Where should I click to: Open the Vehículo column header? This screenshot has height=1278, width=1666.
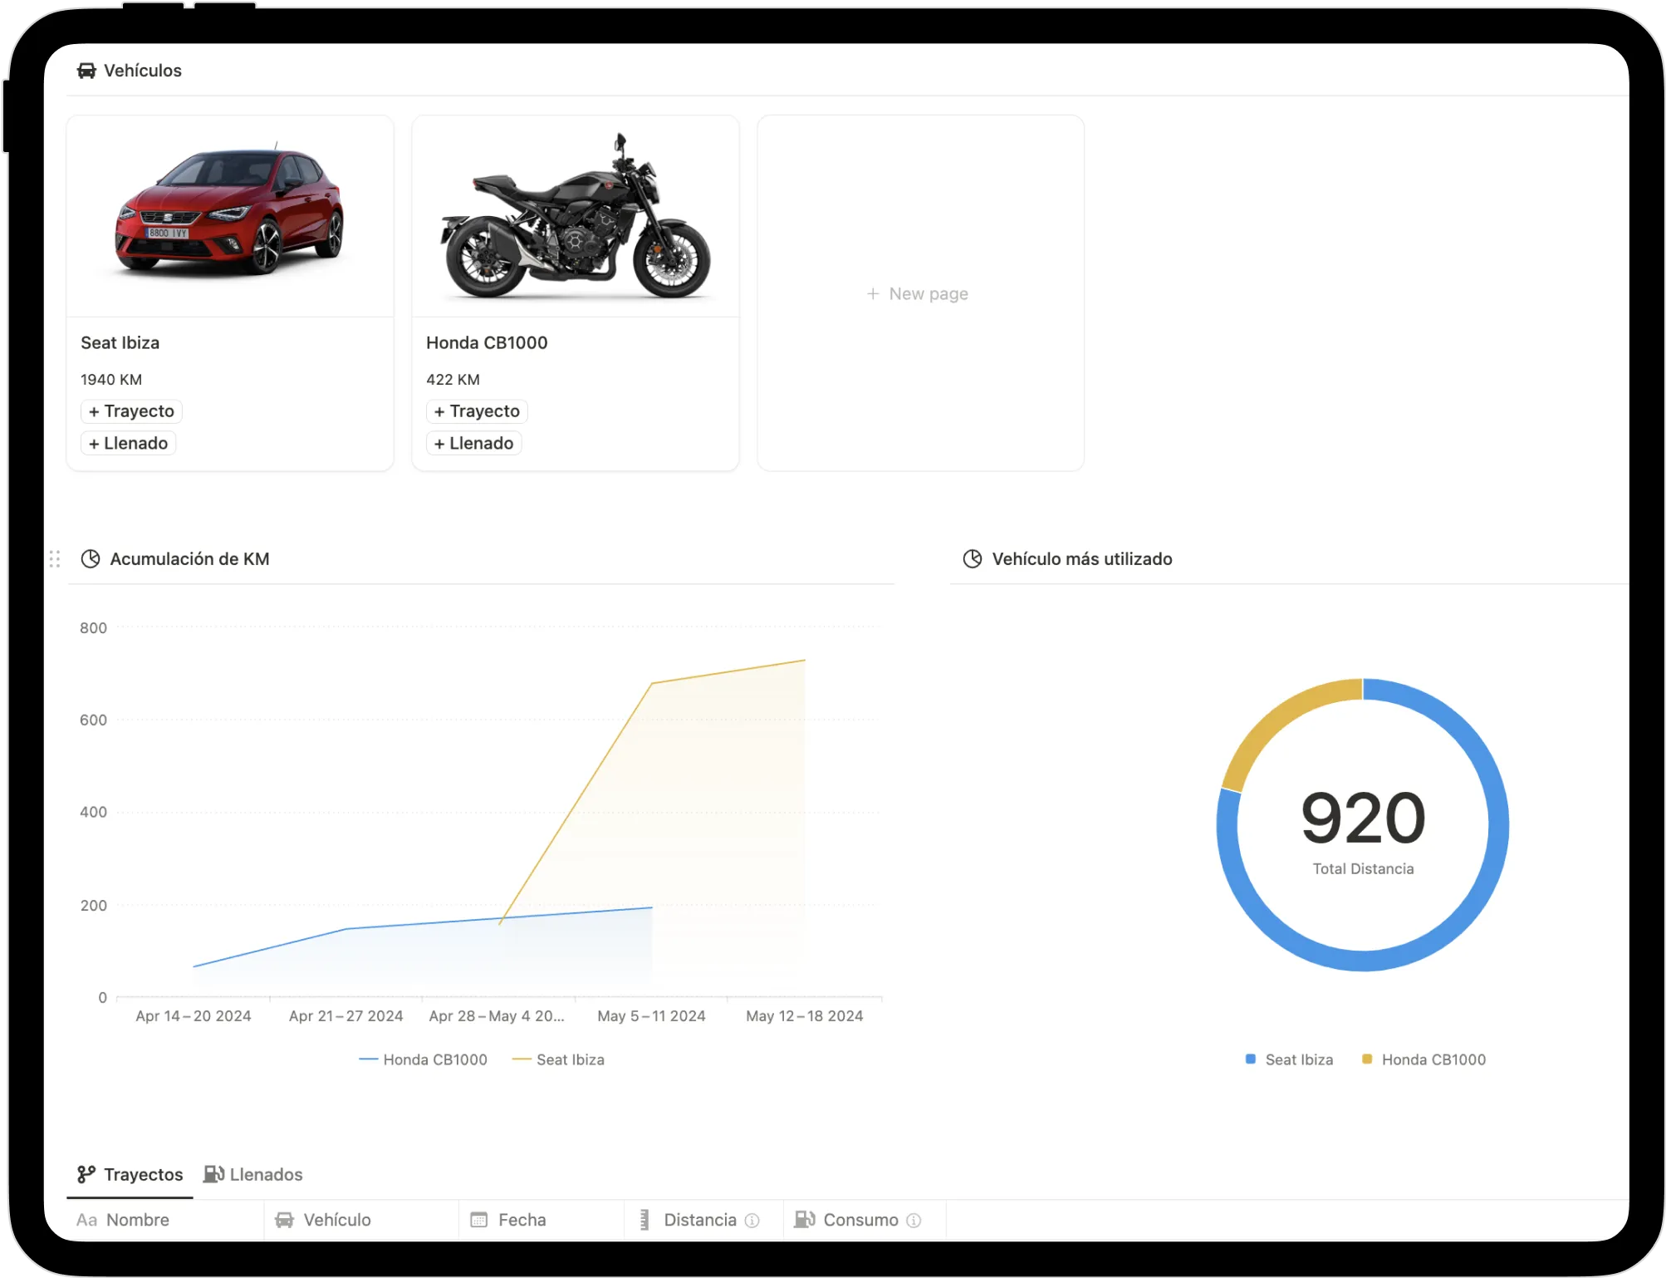(361, 1220)
